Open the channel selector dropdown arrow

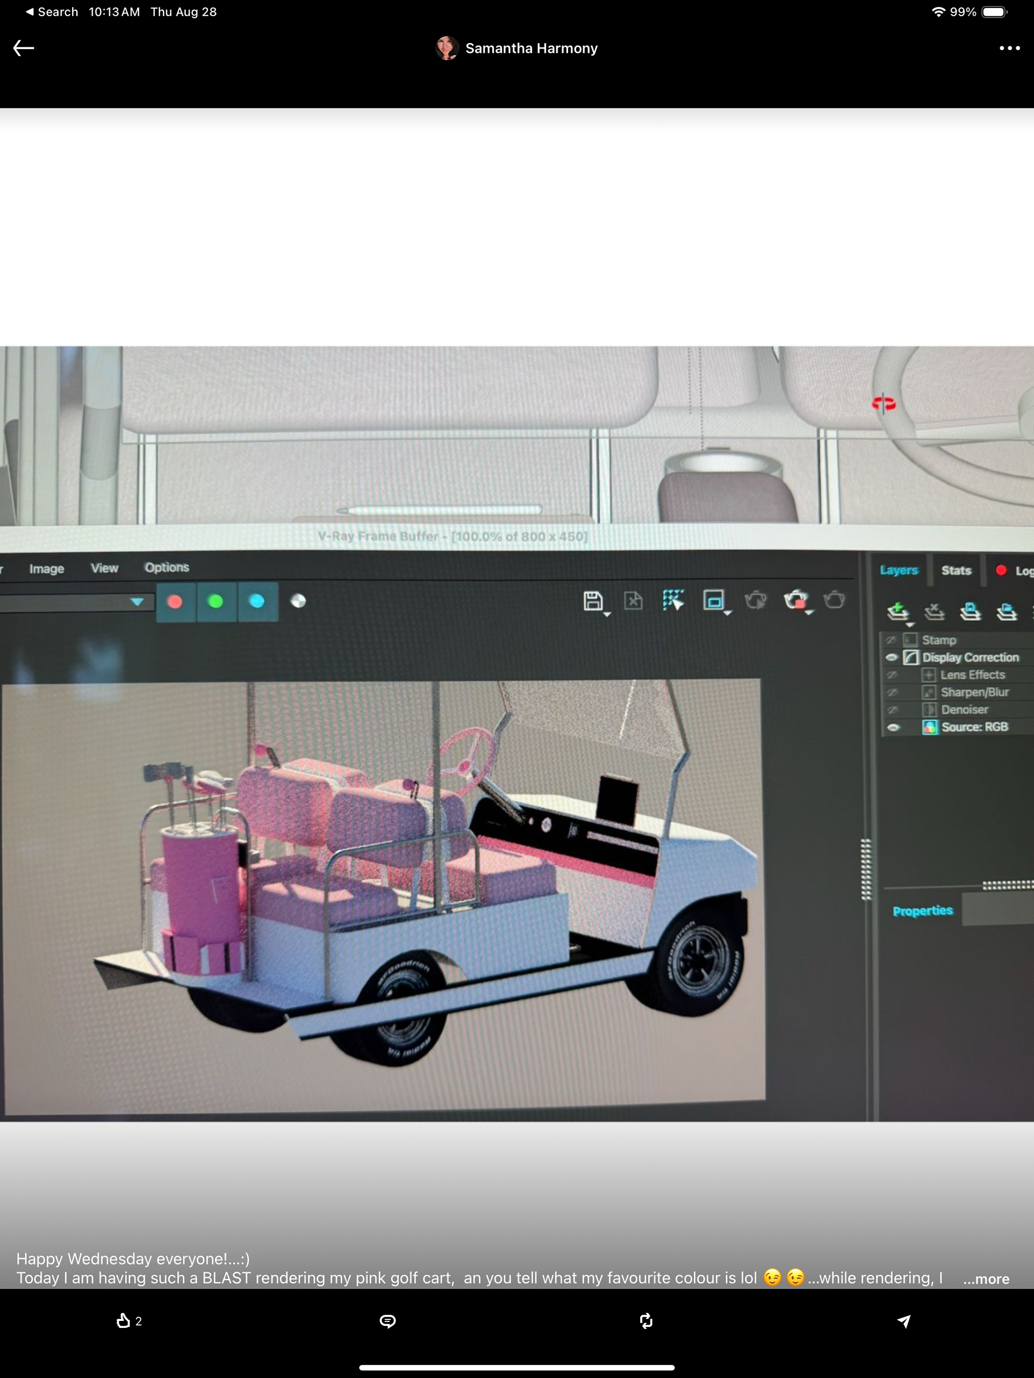pyautogui.click(x=137, y=601)
